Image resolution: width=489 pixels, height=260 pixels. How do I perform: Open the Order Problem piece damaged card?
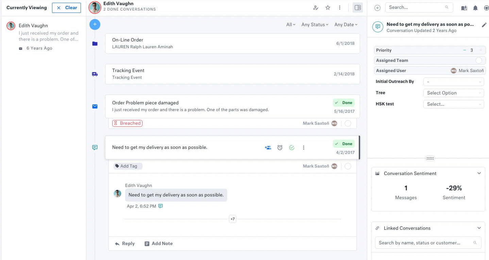232,106
